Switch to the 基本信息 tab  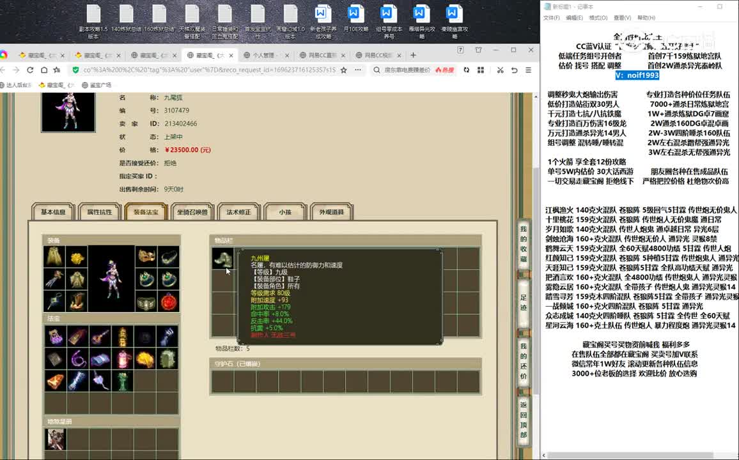[53, 212]
